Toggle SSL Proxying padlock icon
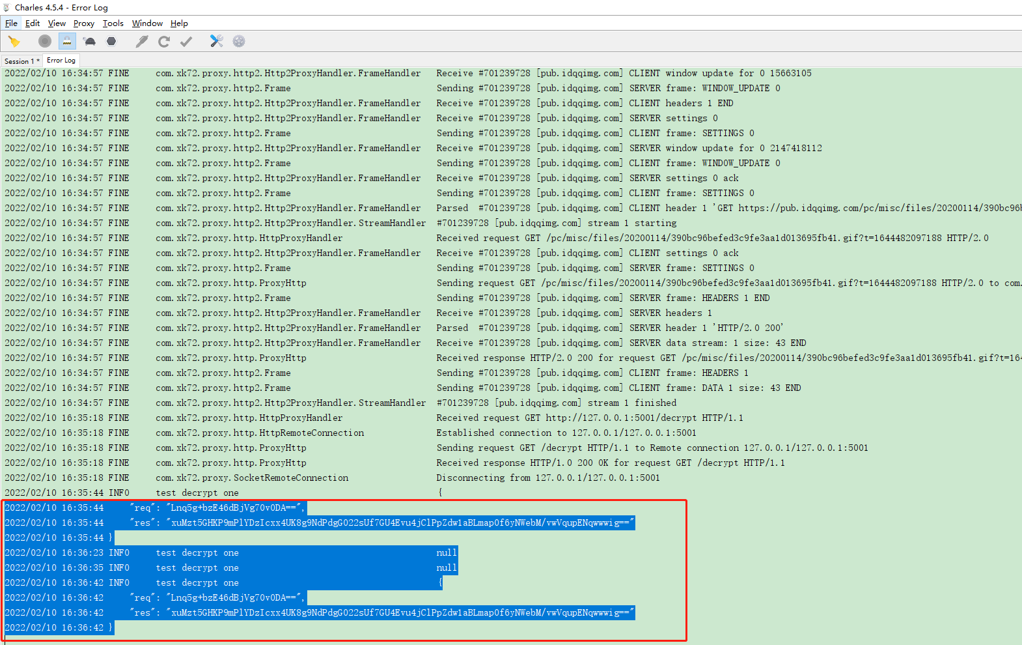Image resolution: width=1022 pixels, height=645 pixels. click(x=67, y=42)
